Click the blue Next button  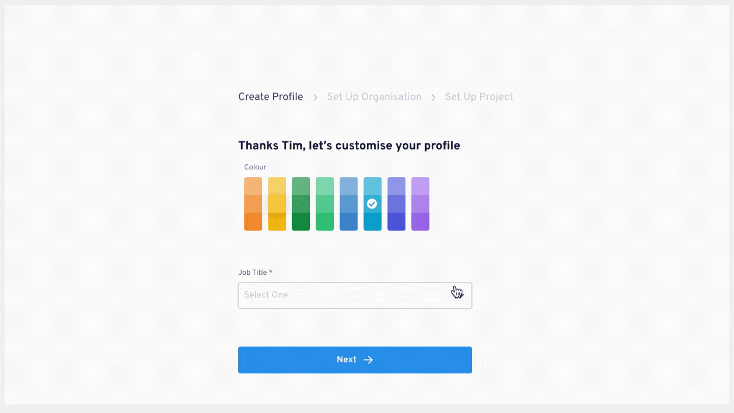pos(355,360)
